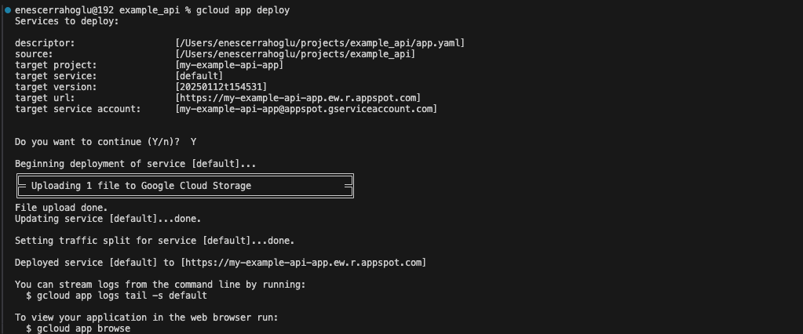This screenshot has width=803, height=334.
Task: Click the Services to deploy heading
Action: (x=67, y=21)
